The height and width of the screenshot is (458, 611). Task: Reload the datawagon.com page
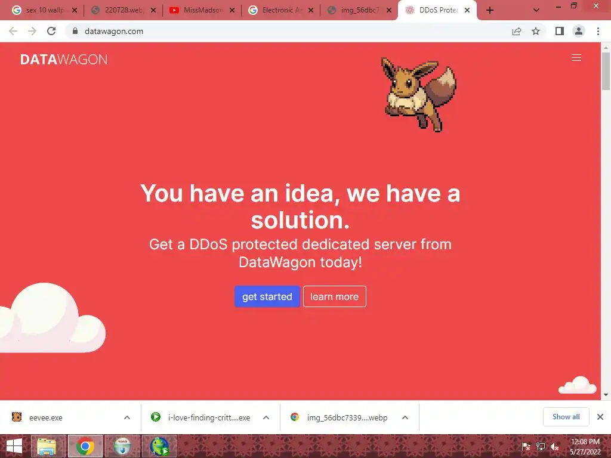pyautogui.click(x=51, y=31)
